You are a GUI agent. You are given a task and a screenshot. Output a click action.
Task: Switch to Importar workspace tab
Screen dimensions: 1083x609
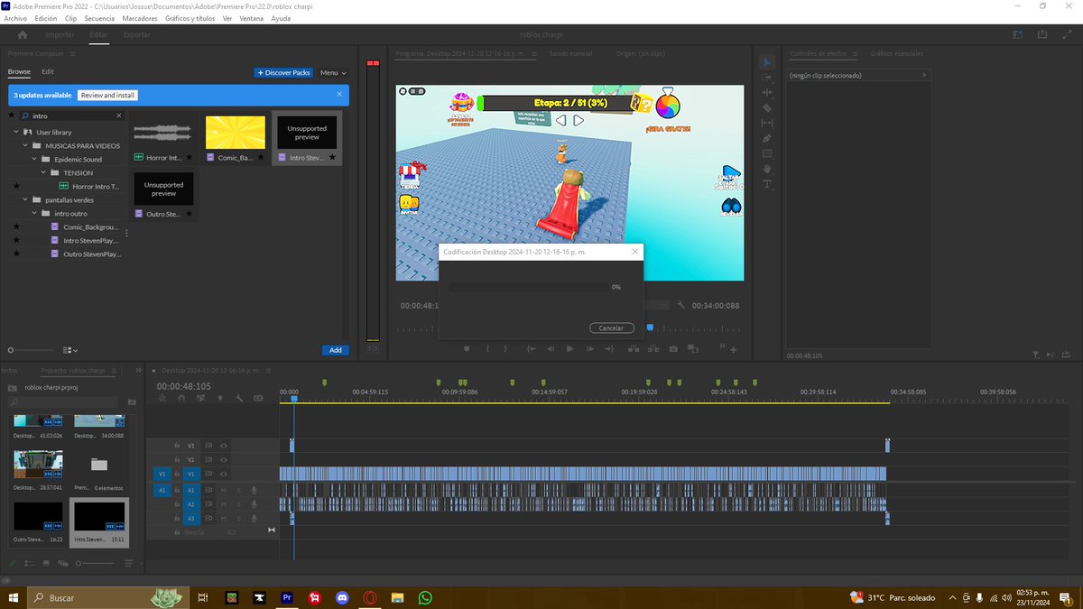60,34
